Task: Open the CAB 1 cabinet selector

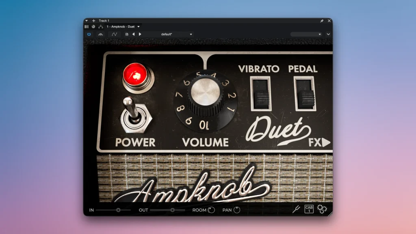Action: (309, 209)
